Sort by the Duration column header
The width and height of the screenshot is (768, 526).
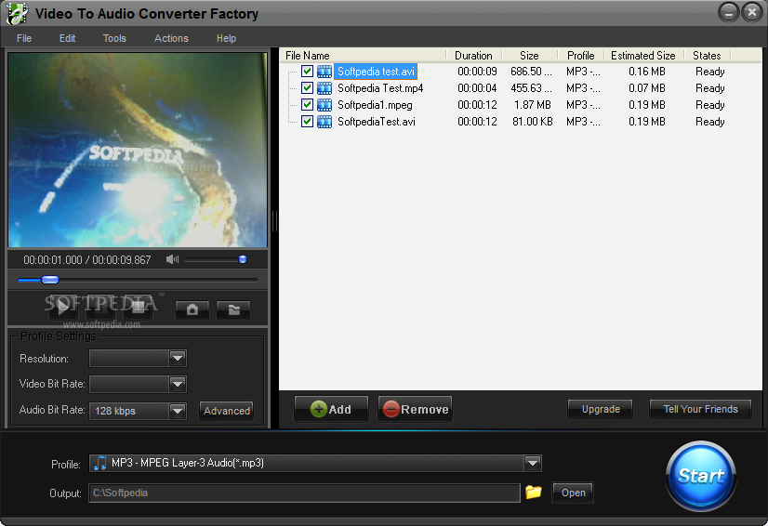coord(473,56)
